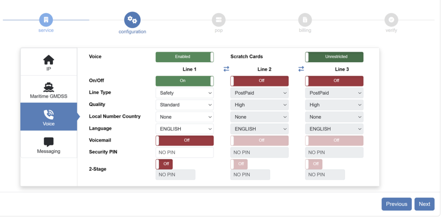
Task: Click the Next button
Action: pyautogui.click(x=424, y=204)
